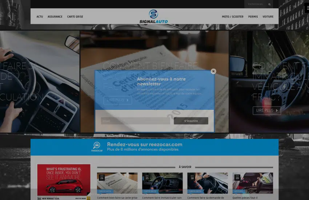The height and width of the screenshot is (200, 309).
Task: Click the 'Abonnez-vous à notre newsletter' heading
Action: (x=161, y=81)
